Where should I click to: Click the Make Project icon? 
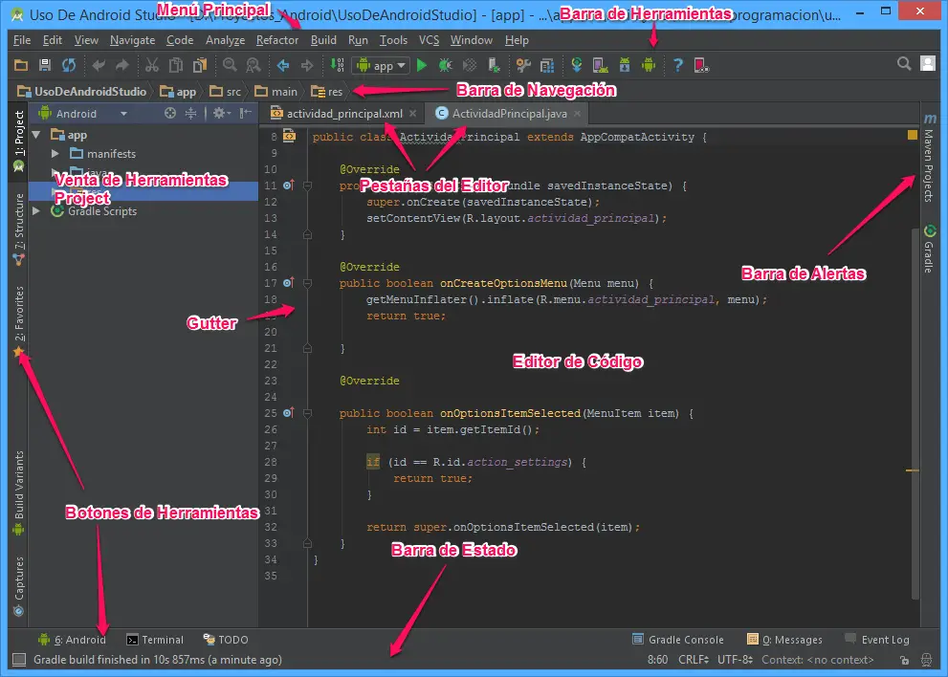[338, 65]
